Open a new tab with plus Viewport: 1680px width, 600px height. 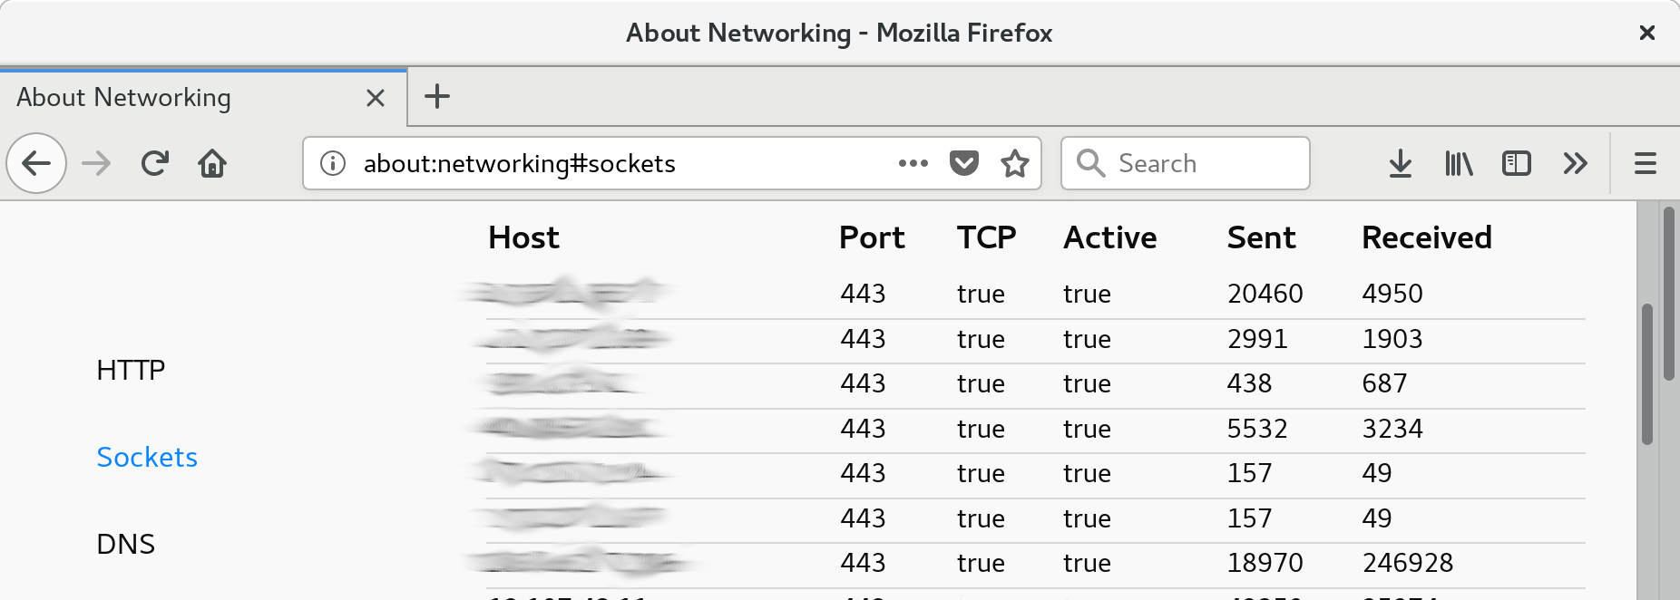(x=437, y=96)
